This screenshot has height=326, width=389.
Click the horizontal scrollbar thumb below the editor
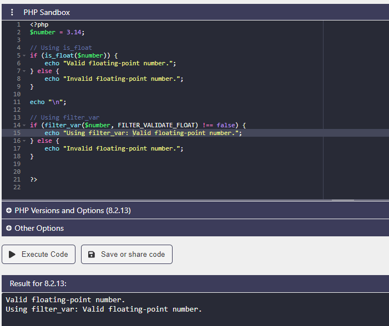[x=343, y=200]
